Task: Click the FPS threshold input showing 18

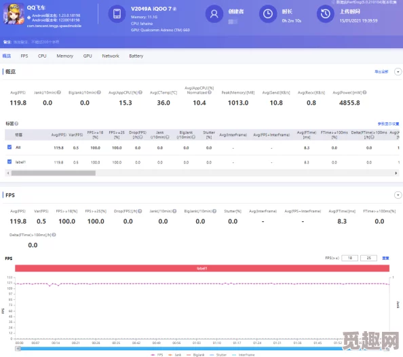Action: [349, 258]
